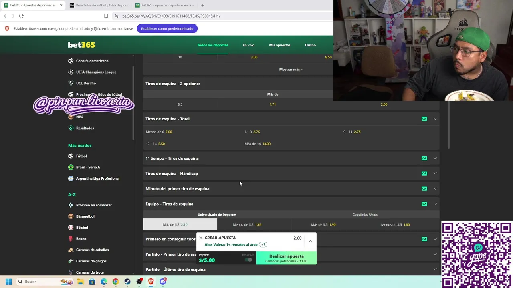Viewport: 513px width, 288px height.
Task: Click the Béisbol ball icon
Action: [x=71, y=228]
